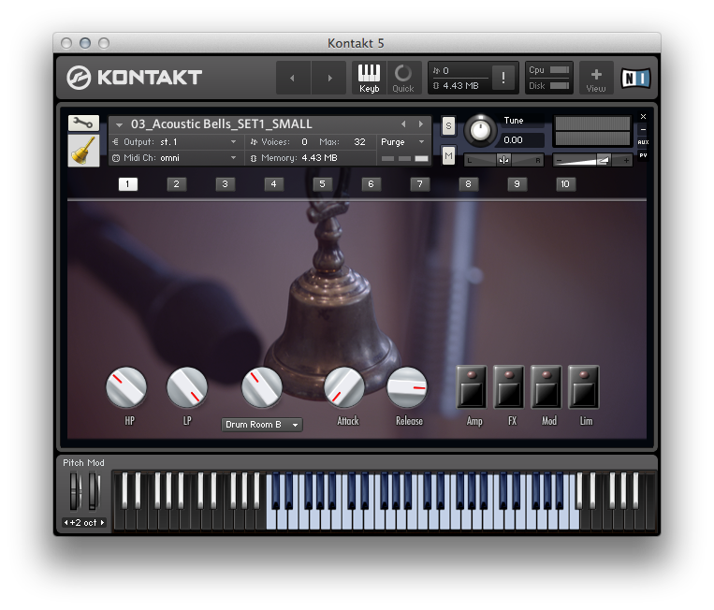Click the NI logo badge

click(635, 79)
